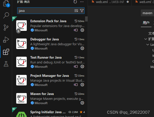Click the 33ms activation time label
This screenshot has height=117, width=154.
[81, 76]
